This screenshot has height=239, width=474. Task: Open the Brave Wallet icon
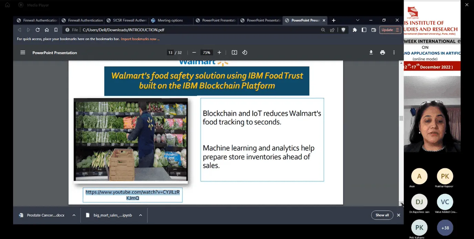point(373,30)
